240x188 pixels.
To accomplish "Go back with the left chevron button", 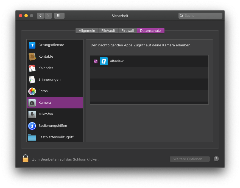I will point(40,16).
